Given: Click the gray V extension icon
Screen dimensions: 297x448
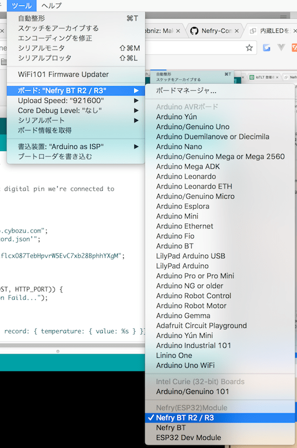Looking at the screenshot, I should click(x=281, y=47).
